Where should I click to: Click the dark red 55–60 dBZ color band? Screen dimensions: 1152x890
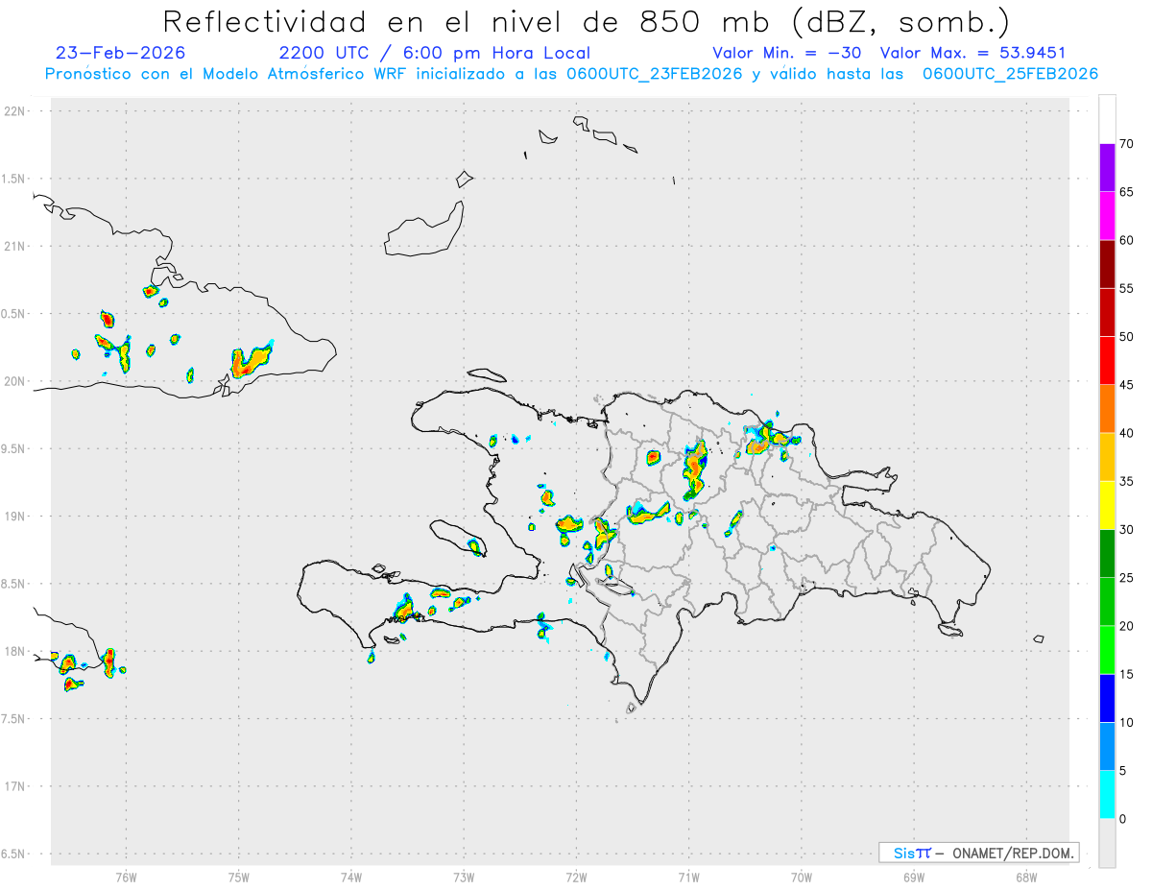click(x=1107, y=264)
